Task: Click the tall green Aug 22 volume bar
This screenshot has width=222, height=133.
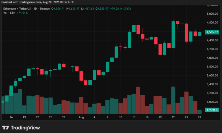Action: click(x=173, y=100)
